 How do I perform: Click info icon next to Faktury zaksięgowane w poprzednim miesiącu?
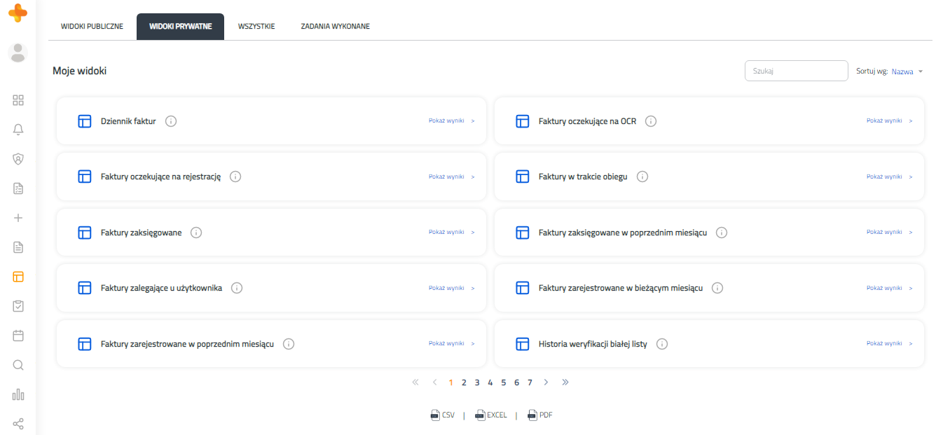[722, 233]
